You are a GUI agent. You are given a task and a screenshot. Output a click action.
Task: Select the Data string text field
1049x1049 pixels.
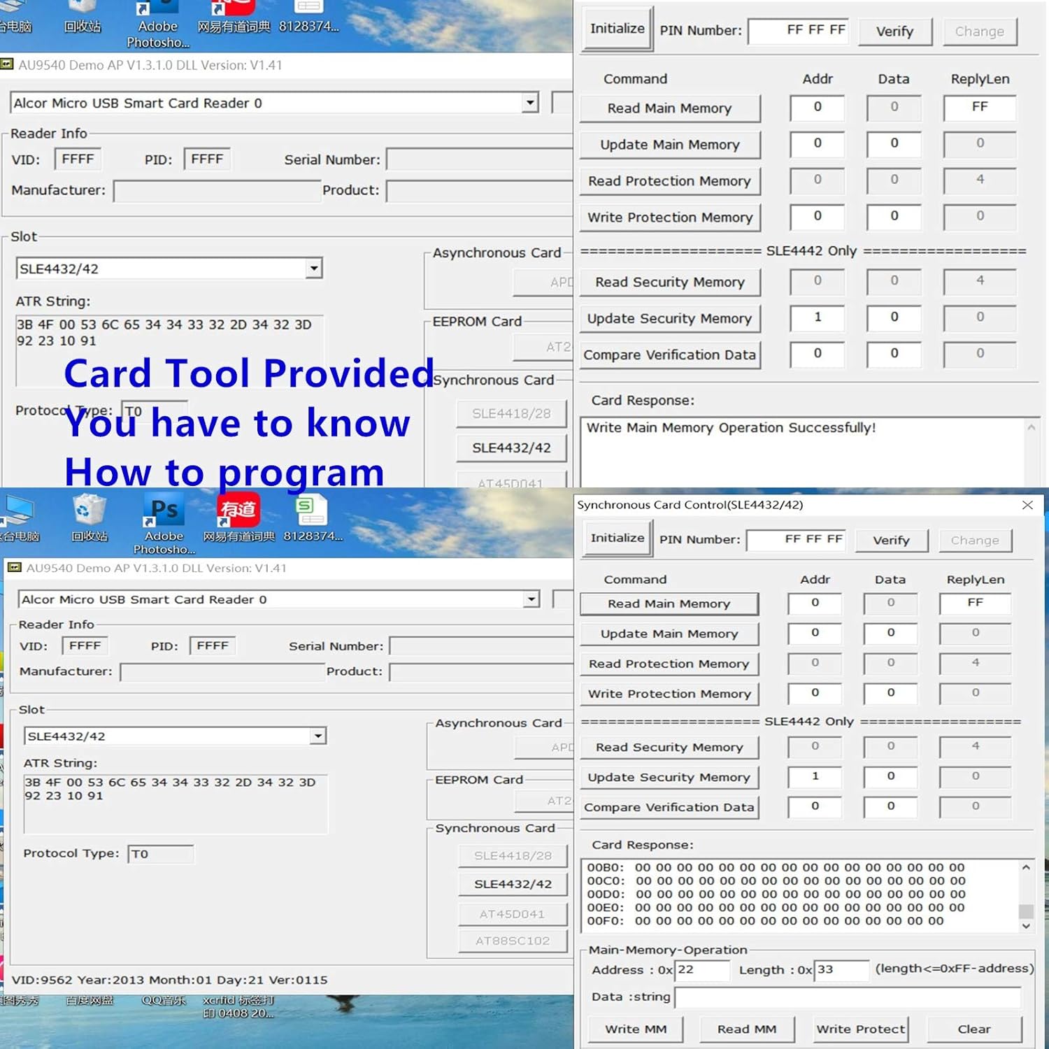(850, 997)
